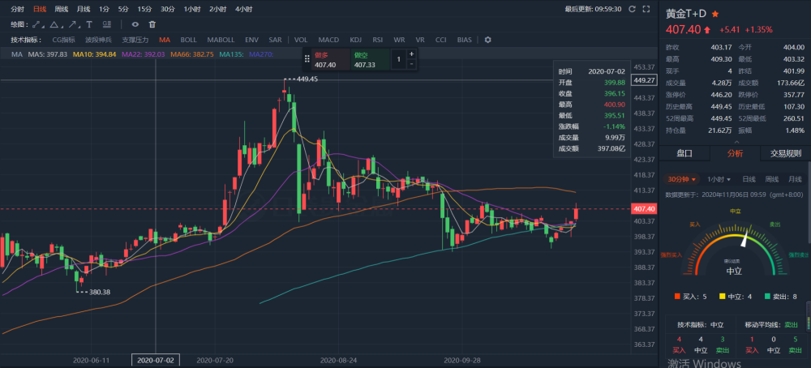Select the price label drawing tool

106,24
